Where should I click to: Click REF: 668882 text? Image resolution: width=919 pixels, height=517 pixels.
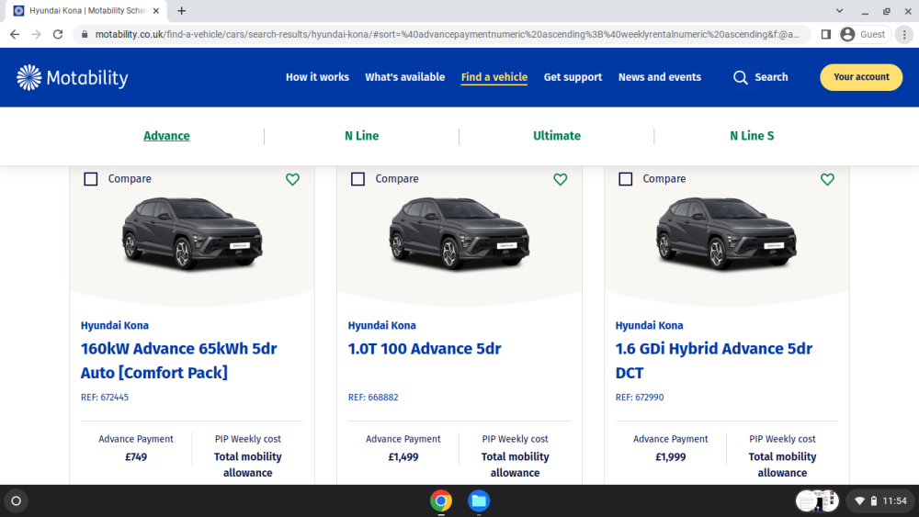(x=373, y=398)
